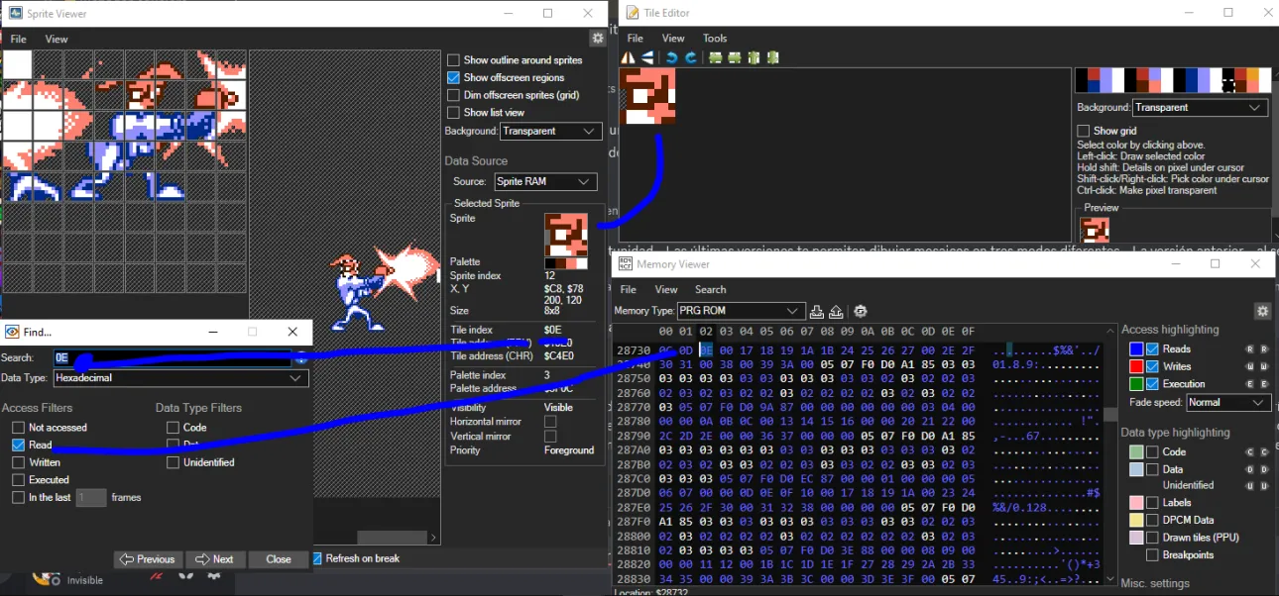The width and height of the screenshot is (1279, 596).
Task: Rotate tile right with the blue arrow
Action: (690, 57)
